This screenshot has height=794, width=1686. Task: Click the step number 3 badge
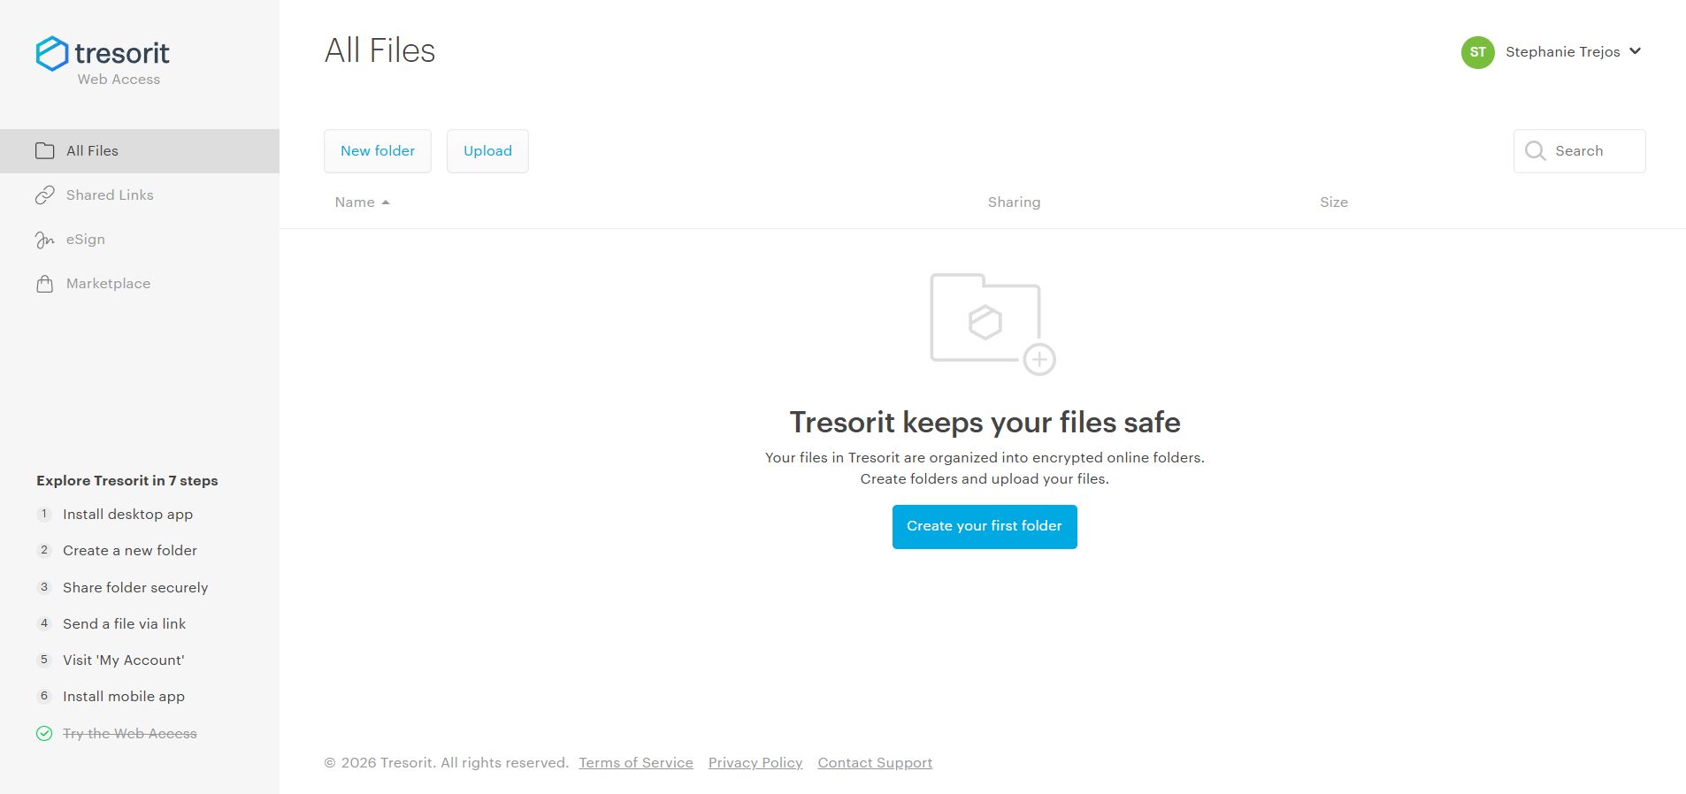[x=44, y=587]
